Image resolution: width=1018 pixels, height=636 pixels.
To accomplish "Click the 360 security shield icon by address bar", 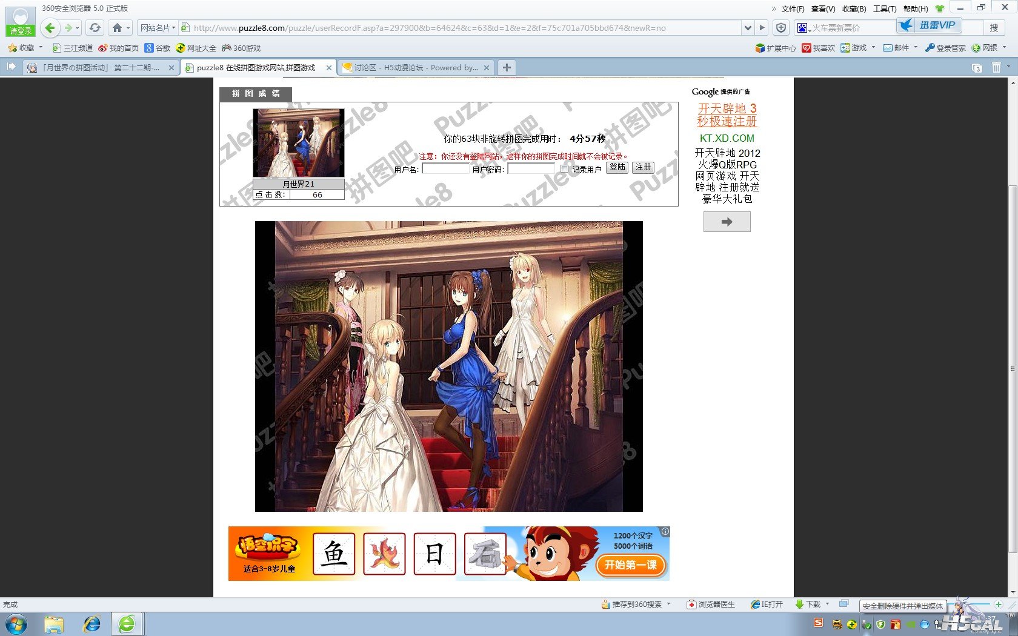I will point(781,28).
